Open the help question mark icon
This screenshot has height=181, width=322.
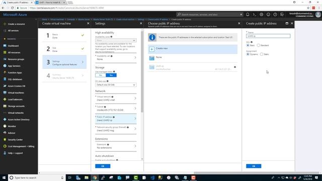275,15
